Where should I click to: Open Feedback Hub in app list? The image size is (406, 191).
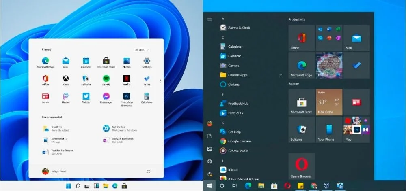click(234, 104)
